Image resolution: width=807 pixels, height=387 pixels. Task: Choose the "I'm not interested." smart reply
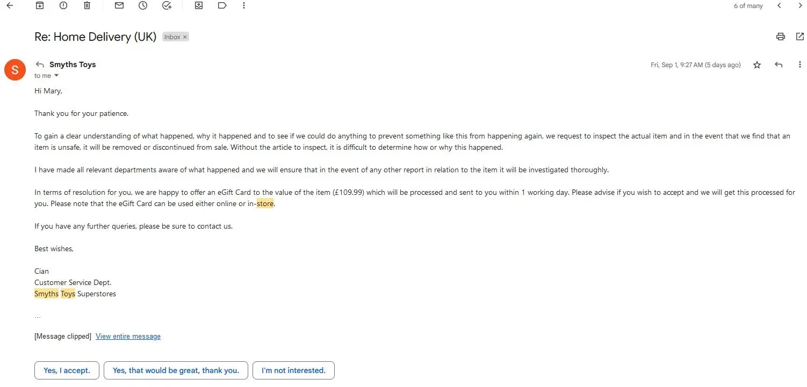[x=293, y=370]
